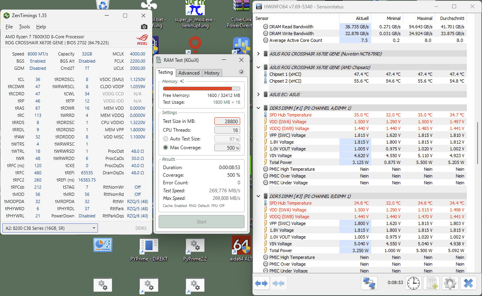Click the Max Coverage 500 % field
This screenshot has height=296, width=482.
tap(227, 148)
